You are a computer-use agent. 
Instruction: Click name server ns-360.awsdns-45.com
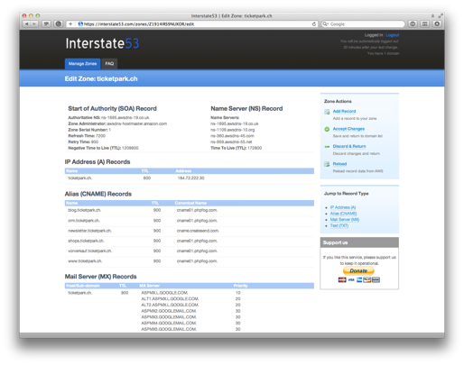pos(232,136)
